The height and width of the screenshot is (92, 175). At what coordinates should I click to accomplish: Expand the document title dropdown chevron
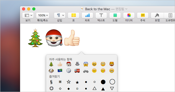(x=126, y=9)
